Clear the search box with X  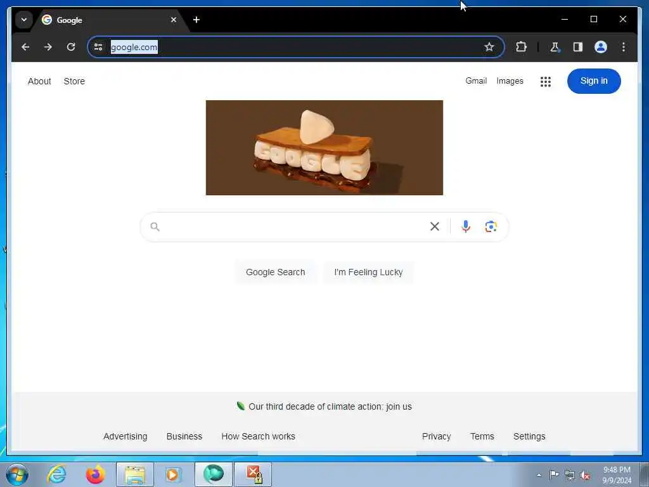point(435,226)
